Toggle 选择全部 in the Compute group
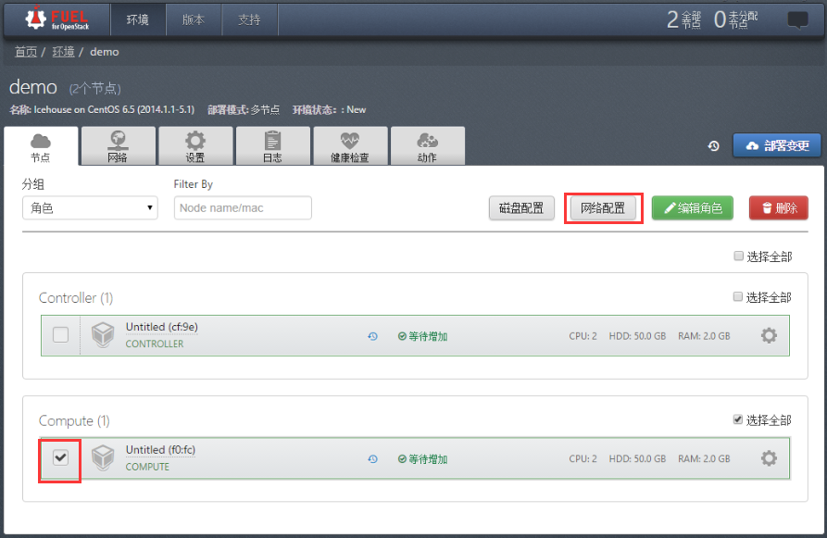 [x=738, y=419]
